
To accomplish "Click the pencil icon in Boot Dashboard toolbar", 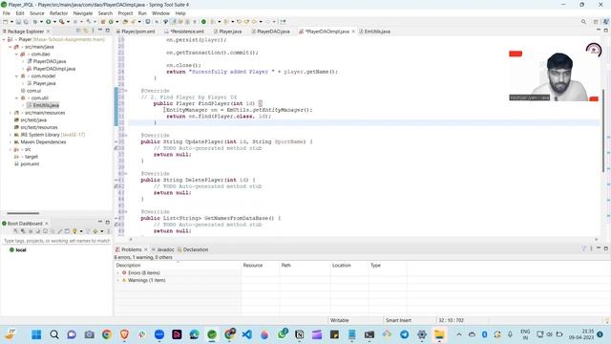I will click(59, 231).
